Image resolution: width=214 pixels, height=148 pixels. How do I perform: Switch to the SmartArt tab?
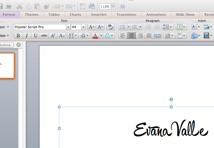(x=99, y=15)
